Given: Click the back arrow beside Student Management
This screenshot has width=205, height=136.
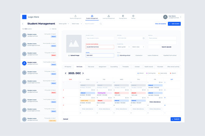Looking at the screenshot, I should pyautogui.click(x=23, y=24).
